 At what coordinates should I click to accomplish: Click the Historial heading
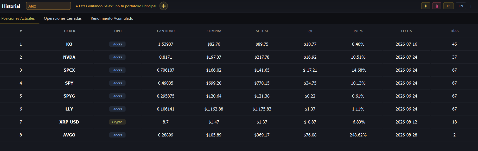coord(11,6)
